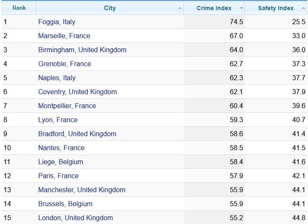Click rank number 7 in Montpellier row
This screenshot has height=224, width=308.
pyautogui.click(x=6, y=106)
